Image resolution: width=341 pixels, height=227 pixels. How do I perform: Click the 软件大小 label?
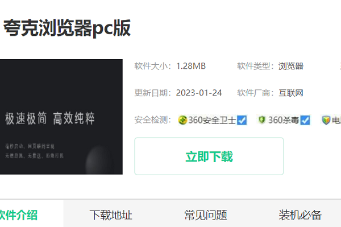(153, 66)
